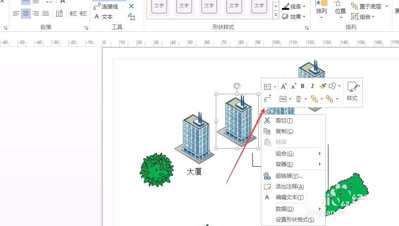Open the 位置 position dropdown
399x226 pixels.
[340, 11]
